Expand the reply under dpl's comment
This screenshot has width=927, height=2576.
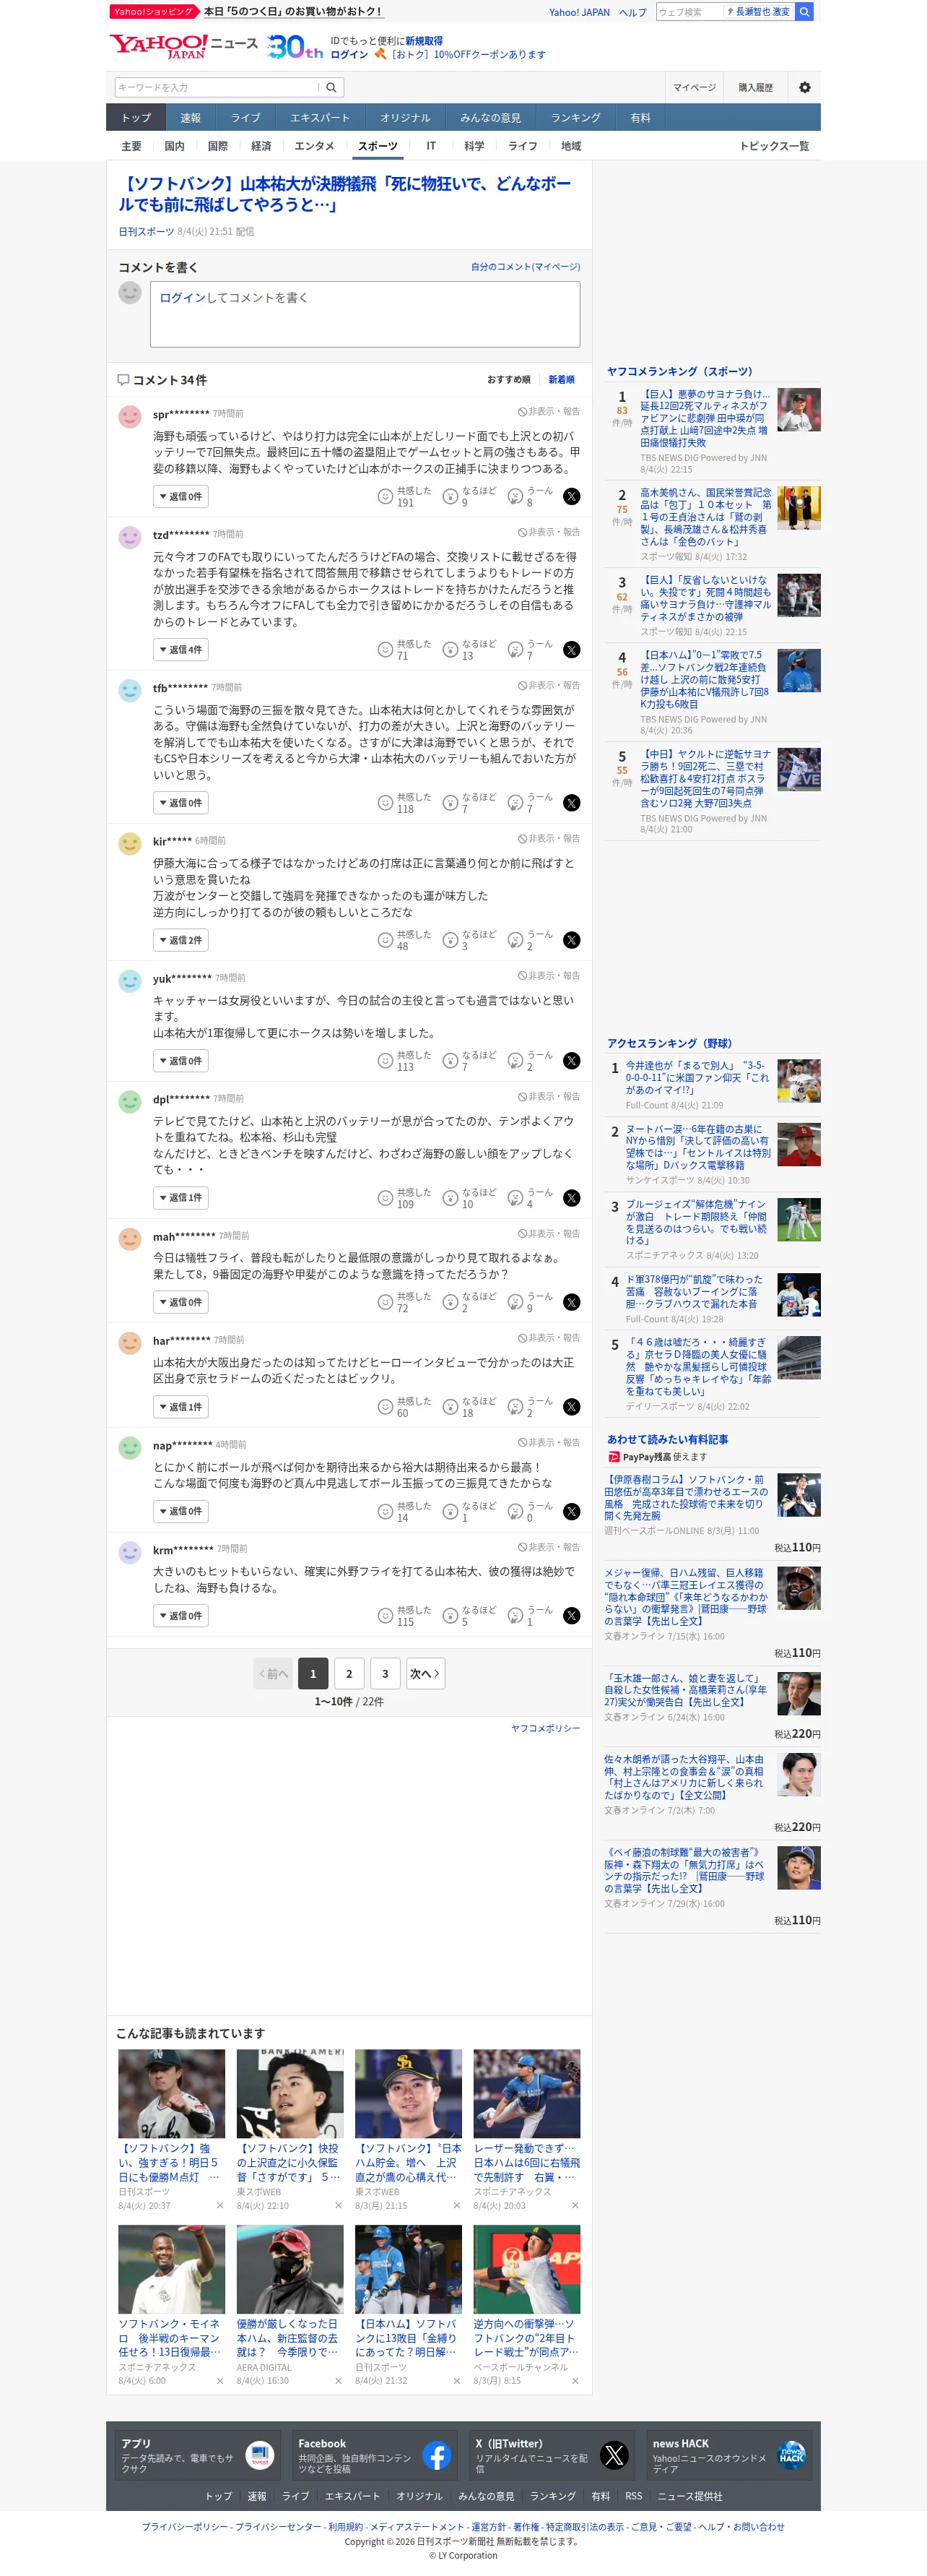point(180,1198)
